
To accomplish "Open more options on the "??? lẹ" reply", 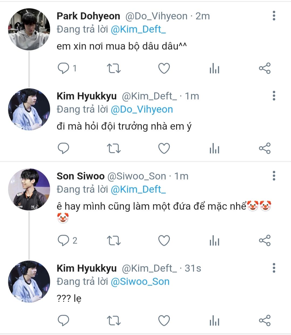I will pyautogui.click(x=274, y=268).
